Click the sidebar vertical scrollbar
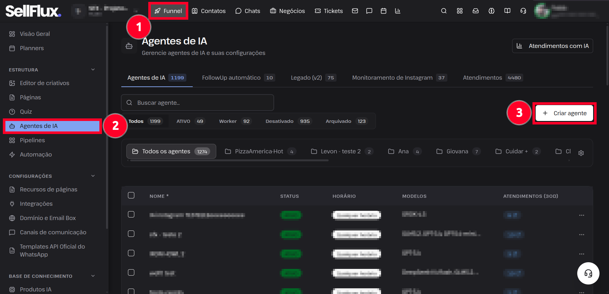The image size is (609, 294). (x=107, y=127)
